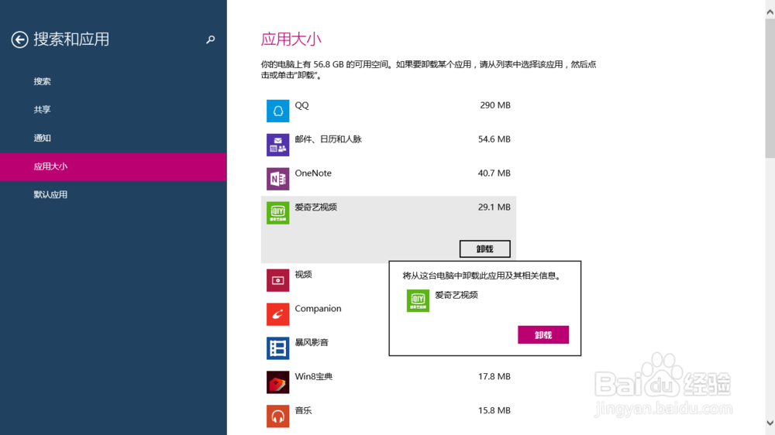Confirm with the magenta 卸载 button
The image size is (775, 435).
(543, 335)
